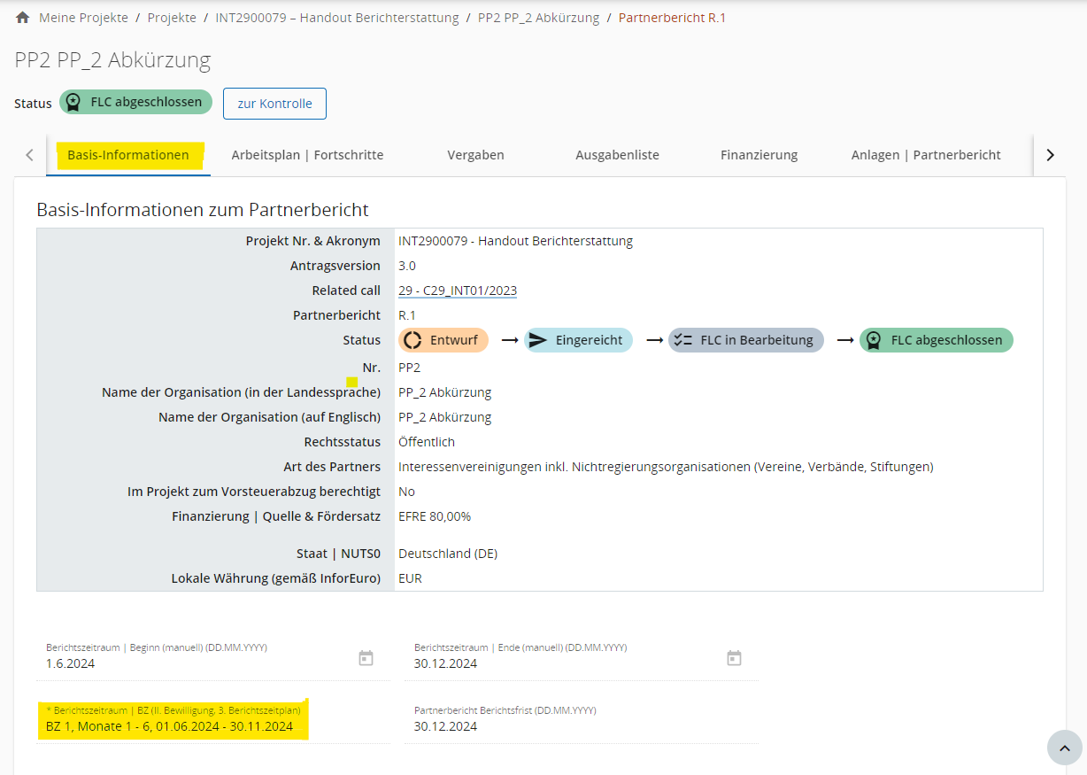Screen dimensions: 1087x775
Task: Navigate to Meine Projekte breadcrumb
Action: coord(83,18)
